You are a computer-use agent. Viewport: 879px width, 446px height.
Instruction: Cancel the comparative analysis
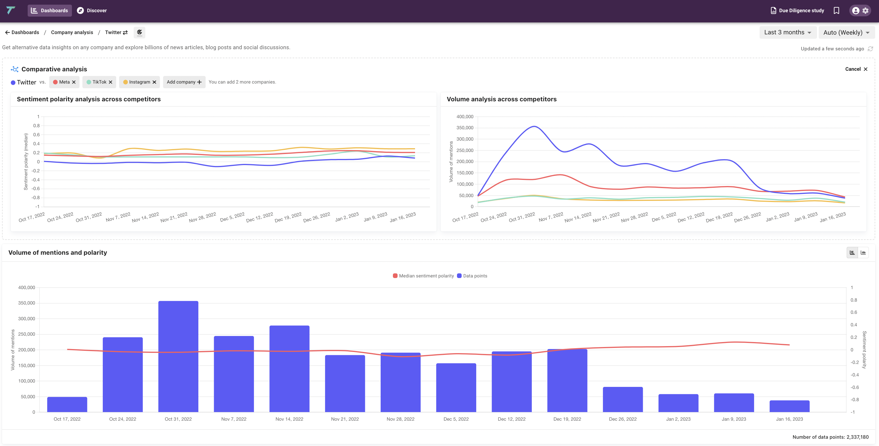pos(856,69)
